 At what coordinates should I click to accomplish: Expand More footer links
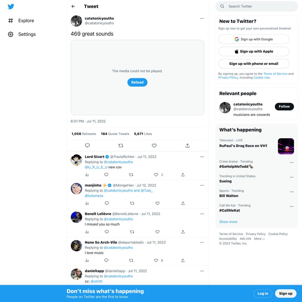[259, 239]
